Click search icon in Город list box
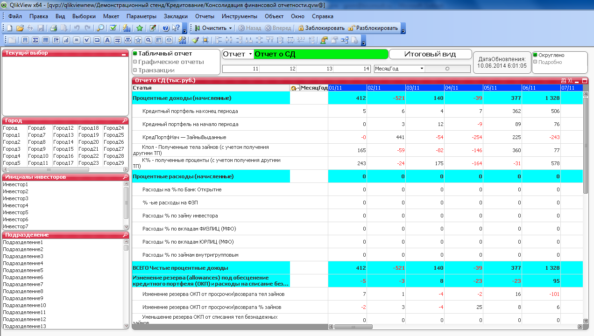 (x=125, y=120)
